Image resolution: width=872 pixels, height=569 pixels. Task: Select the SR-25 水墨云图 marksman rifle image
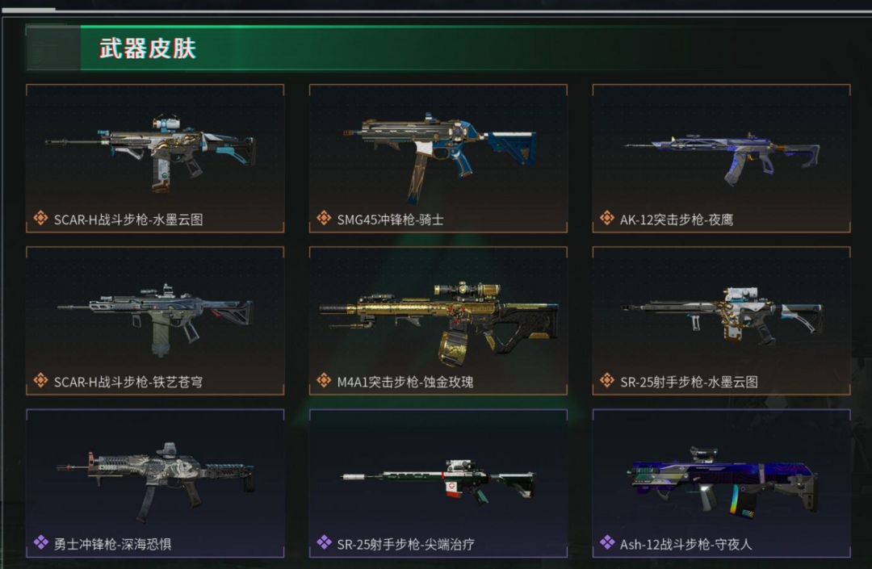pos(722,315)
